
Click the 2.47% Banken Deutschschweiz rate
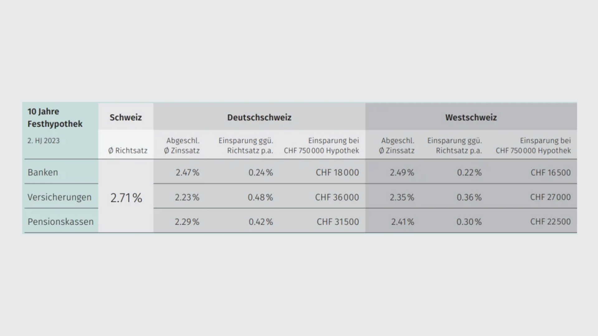coord(187,172)
